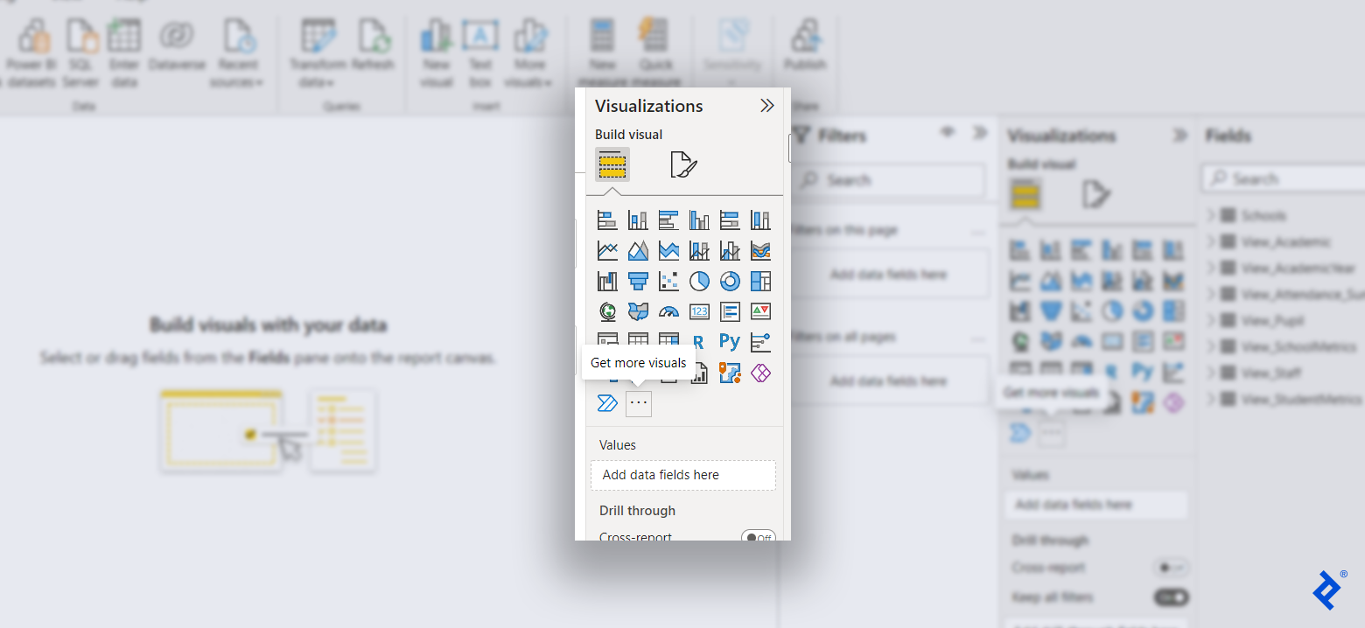Click the Filters pane search box
Screen dimensions: 1365x628
pyautogui.click(x=888, y=180)
